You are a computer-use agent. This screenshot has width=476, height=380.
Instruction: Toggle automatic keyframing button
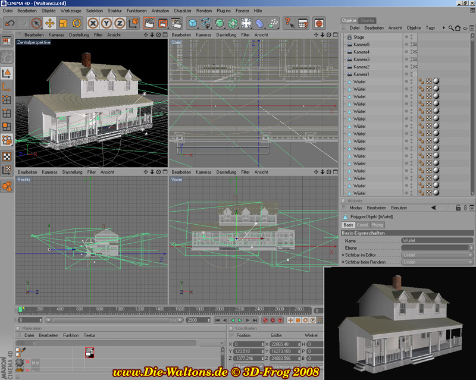click(x=273, y=320)
